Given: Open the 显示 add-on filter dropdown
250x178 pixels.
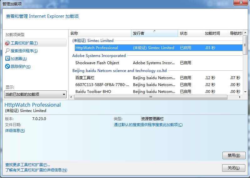Looking at the screenshot, I should pos(35,94).
